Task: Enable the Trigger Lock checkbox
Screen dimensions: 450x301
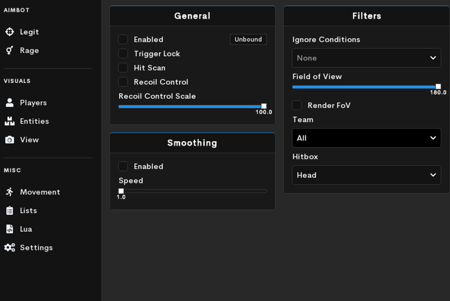Action: click(123, 54)
